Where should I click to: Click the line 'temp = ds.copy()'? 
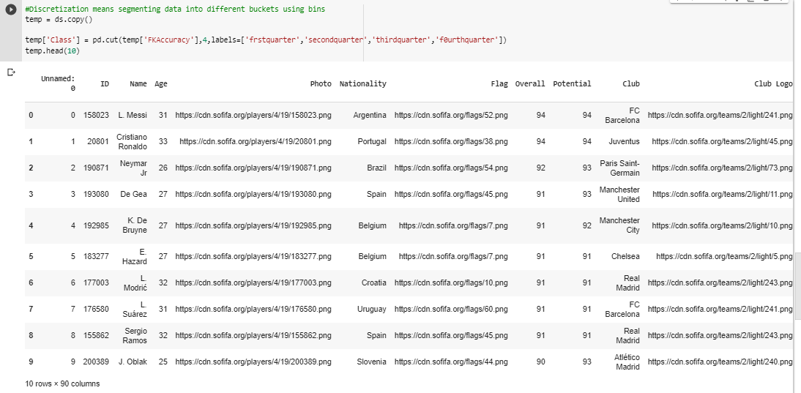click(59, 20)
